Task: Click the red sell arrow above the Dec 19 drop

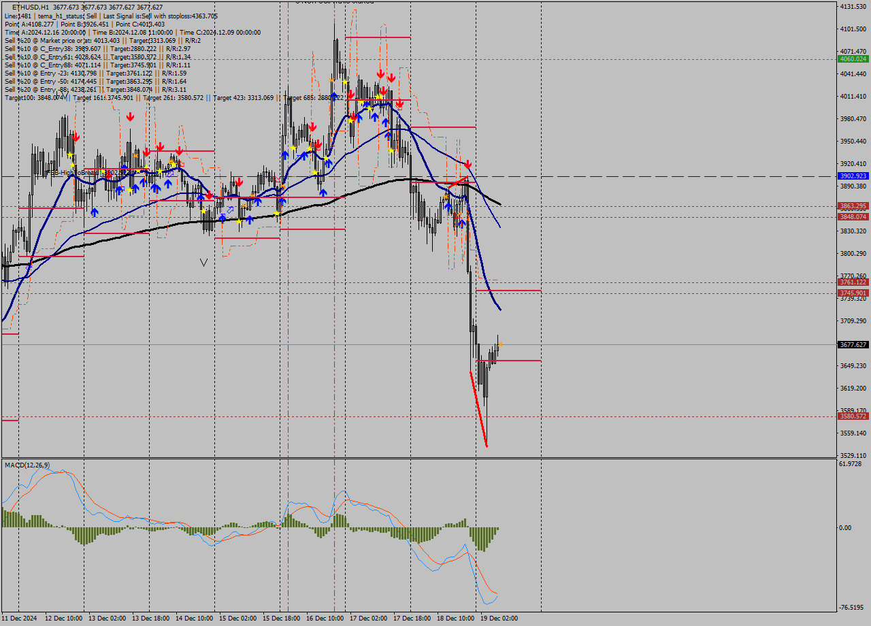Action: coord(467,163)
